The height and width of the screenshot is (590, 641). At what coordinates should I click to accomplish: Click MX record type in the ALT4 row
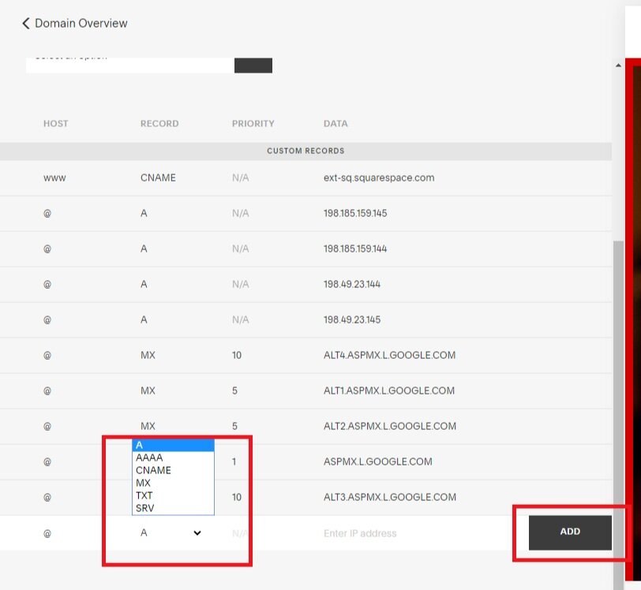click(x=148, y=356)
